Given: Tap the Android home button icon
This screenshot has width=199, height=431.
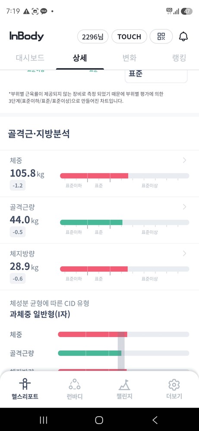Looking at the screenshot, I should pyautogui.click(x=99, y=420).
